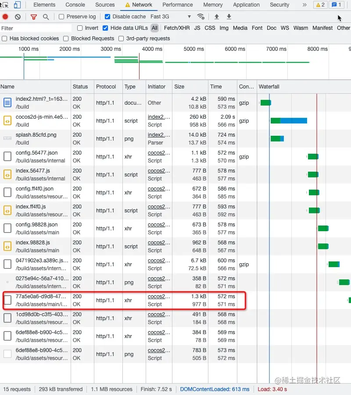This screenshot has width=351, height=395.
Task: Open the network search magnifier
Action: [46, 17]
